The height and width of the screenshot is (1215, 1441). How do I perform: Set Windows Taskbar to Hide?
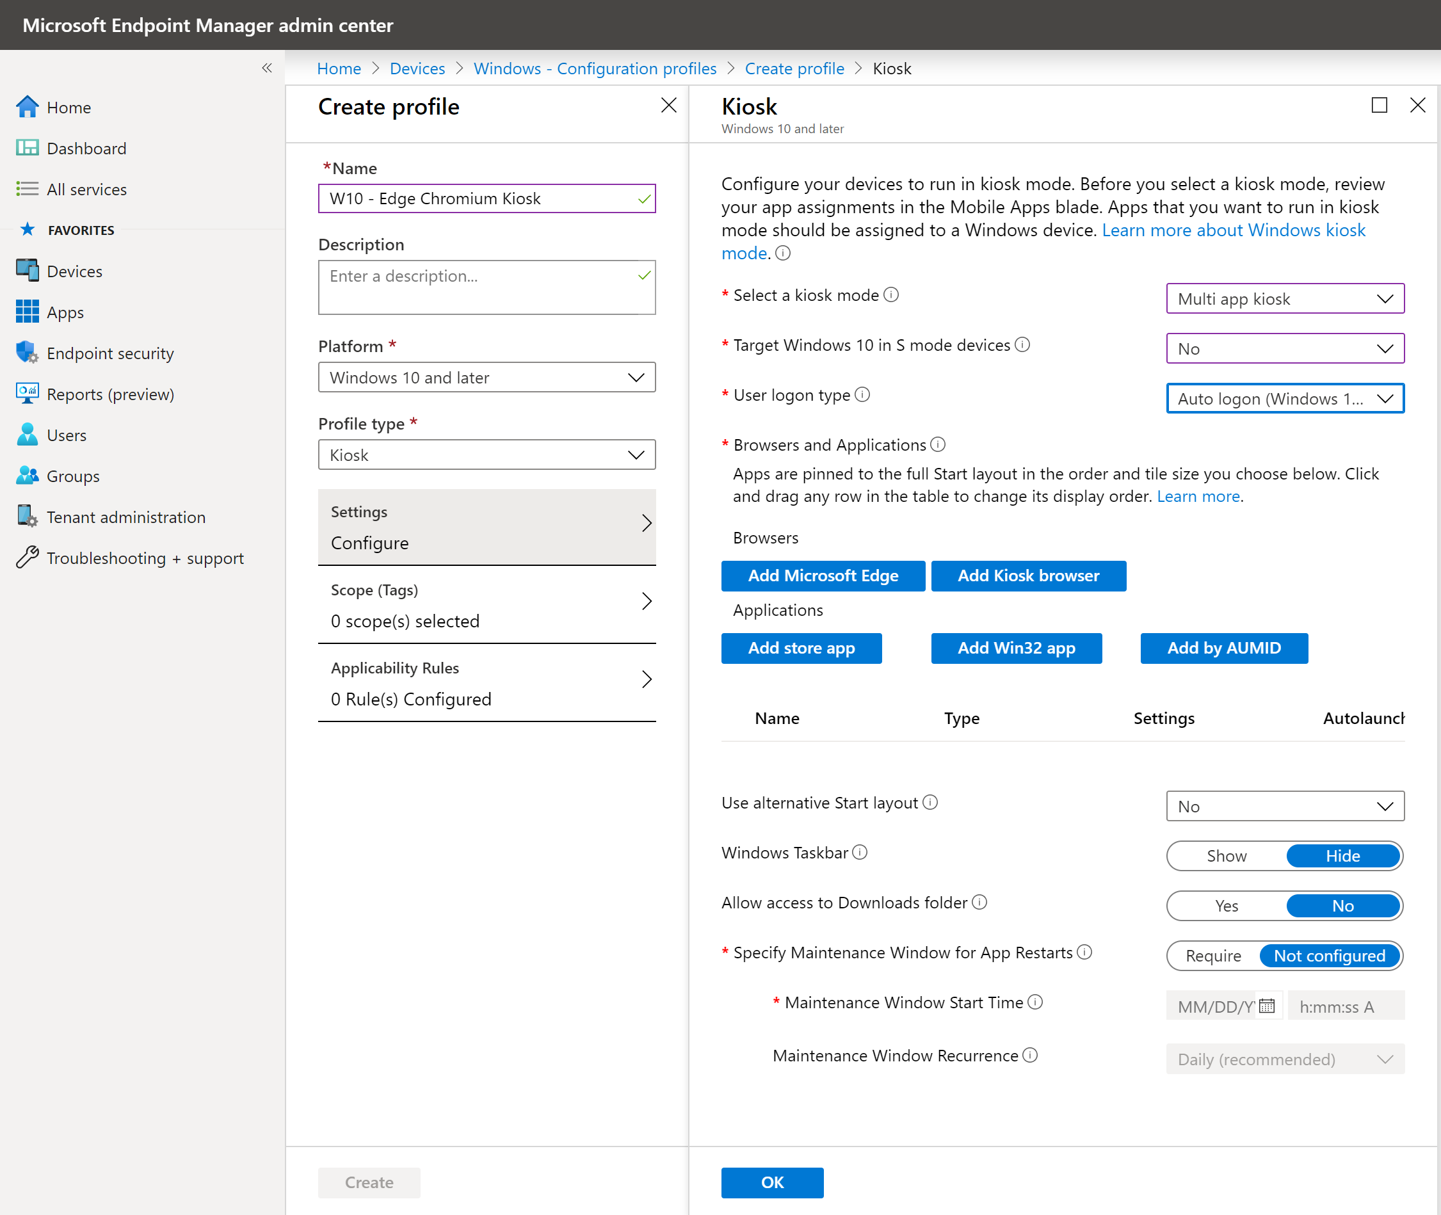tap(1342, 855)
